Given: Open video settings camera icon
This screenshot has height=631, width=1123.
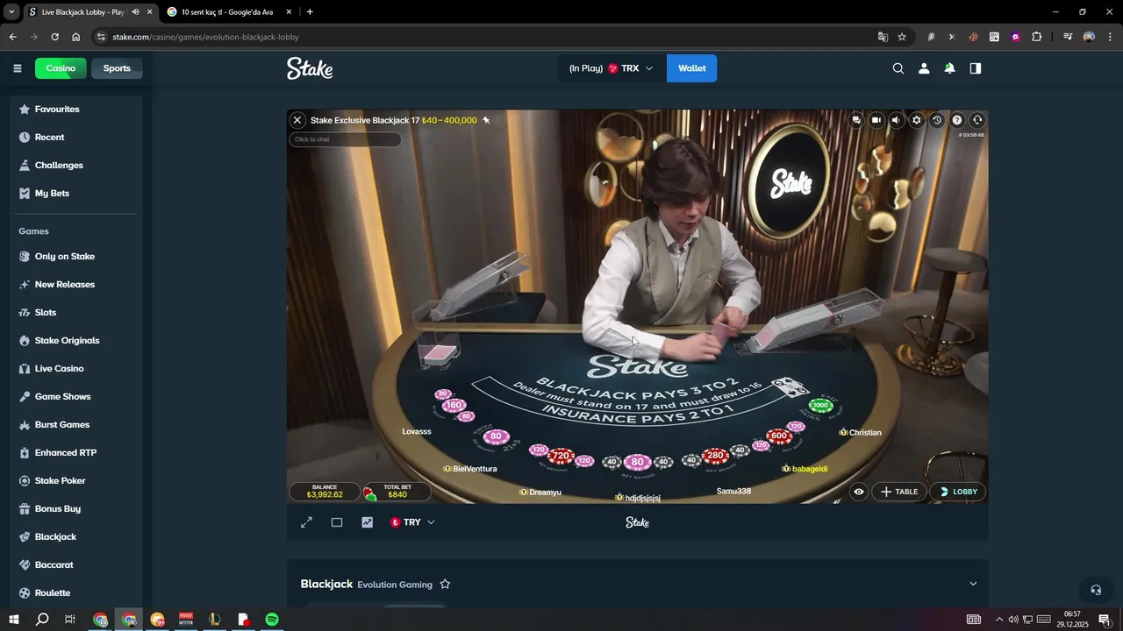Looking at the screenshot, I should [x=876, y=120].
